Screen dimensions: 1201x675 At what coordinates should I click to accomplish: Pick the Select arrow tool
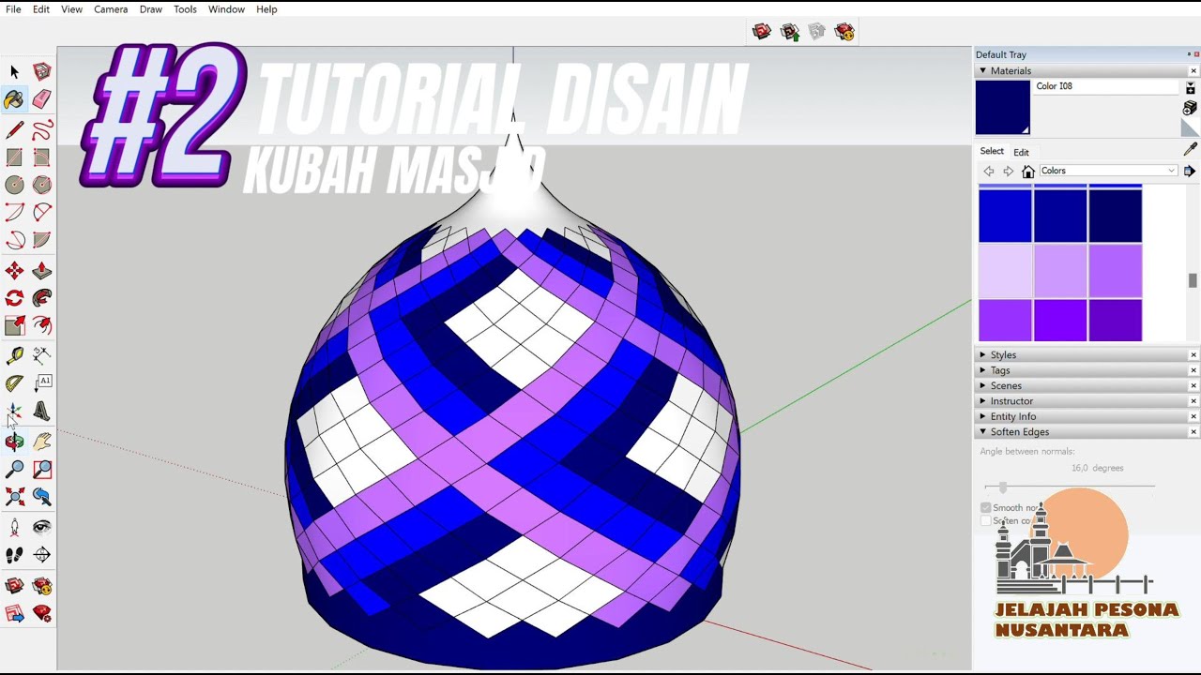[x=14, y=71]
